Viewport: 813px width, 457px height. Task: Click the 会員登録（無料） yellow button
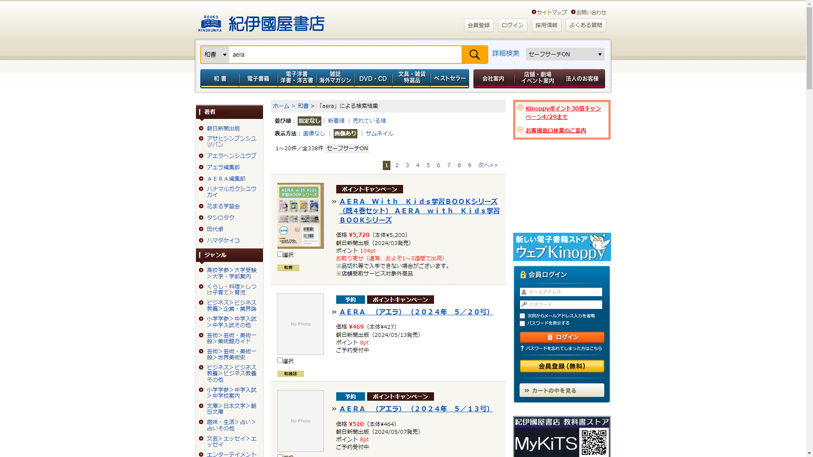[x=561, y=366]
